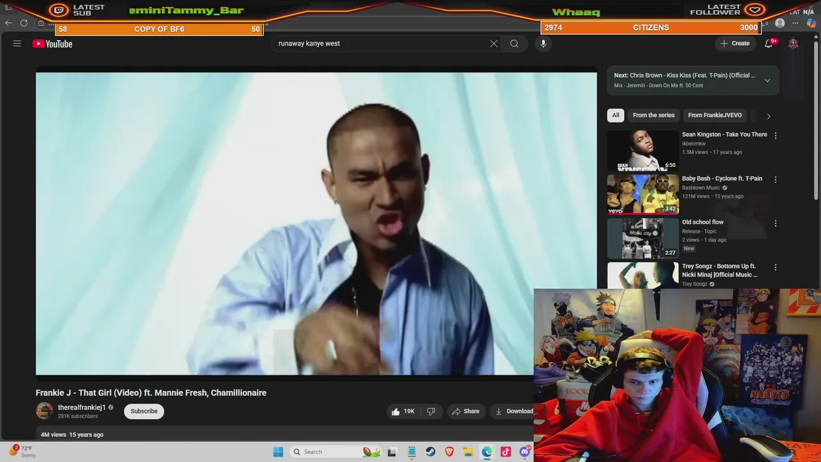Click the Sean Kingston video thumbnail
This screenshot has width=821, height=462.
coord(643,150)
